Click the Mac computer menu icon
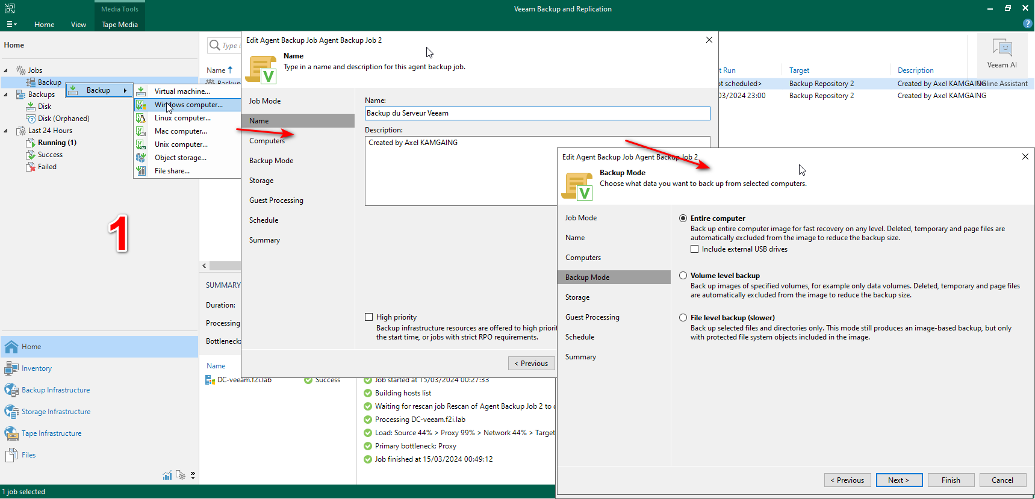The height and width of the screenshot is (499, 1035). (141, 131)
